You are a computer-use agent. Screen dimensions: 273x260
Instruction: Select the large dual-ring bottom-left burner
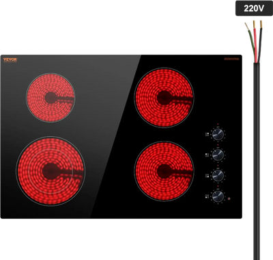tap(51, 171)
